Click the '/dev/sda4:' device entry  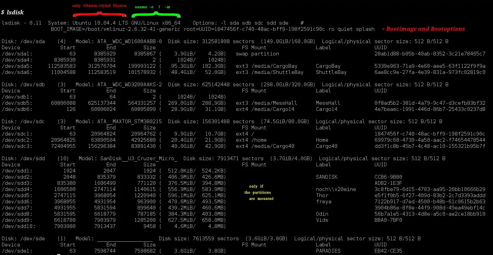tap(17, 60)
